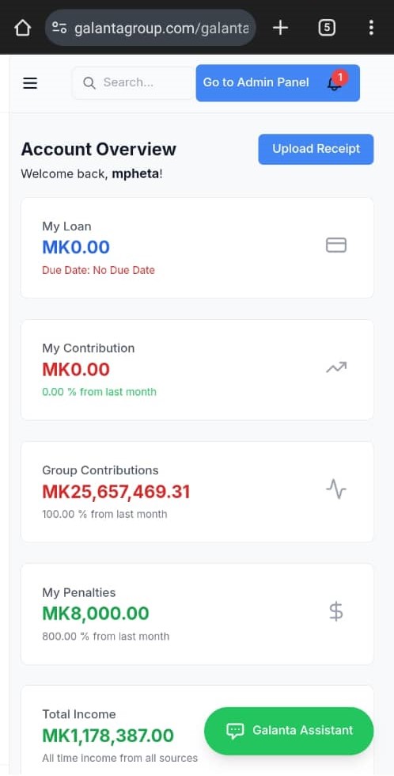
Task: Click the credit card icon in My Loan
Action: (336, 245)
